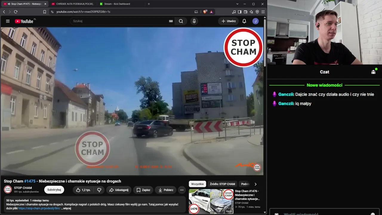Viewport: 382px width, 215px height.
Task: Open the browser main menu
Action: pyautogui.click(x=263, y=12)
